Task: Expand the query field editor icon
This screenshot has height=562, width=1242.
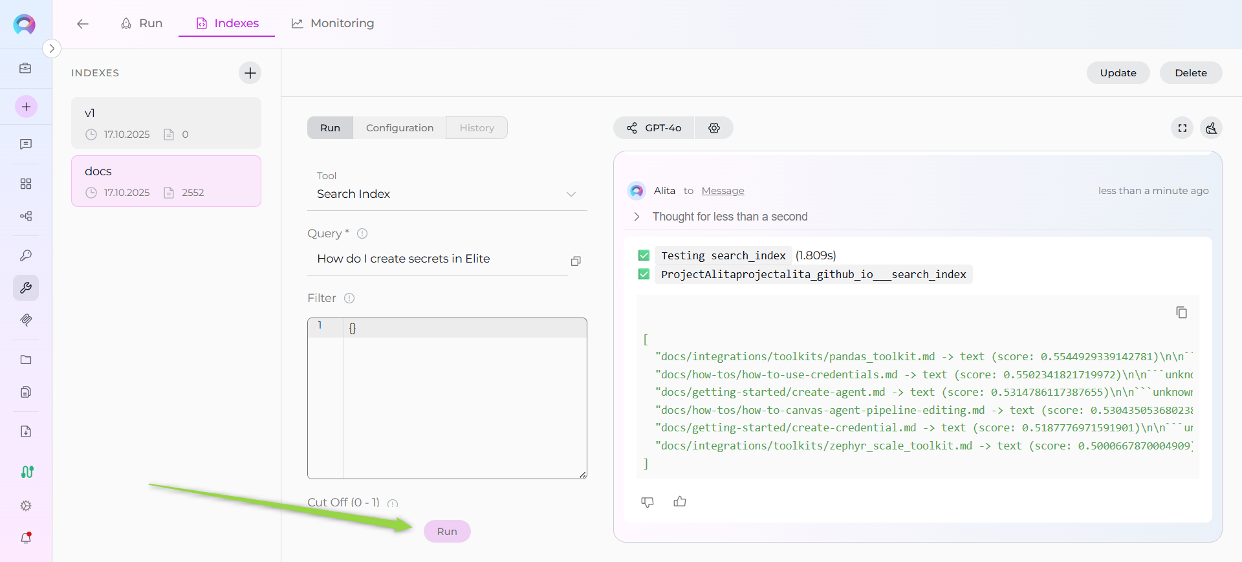Action: coord(576,261)
